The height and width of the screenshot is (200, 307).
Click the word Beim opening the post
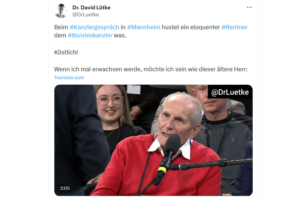coord(61,27)
